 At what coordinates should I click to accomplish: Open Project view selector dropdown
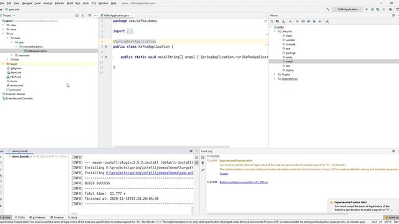(x=9, y=16)
